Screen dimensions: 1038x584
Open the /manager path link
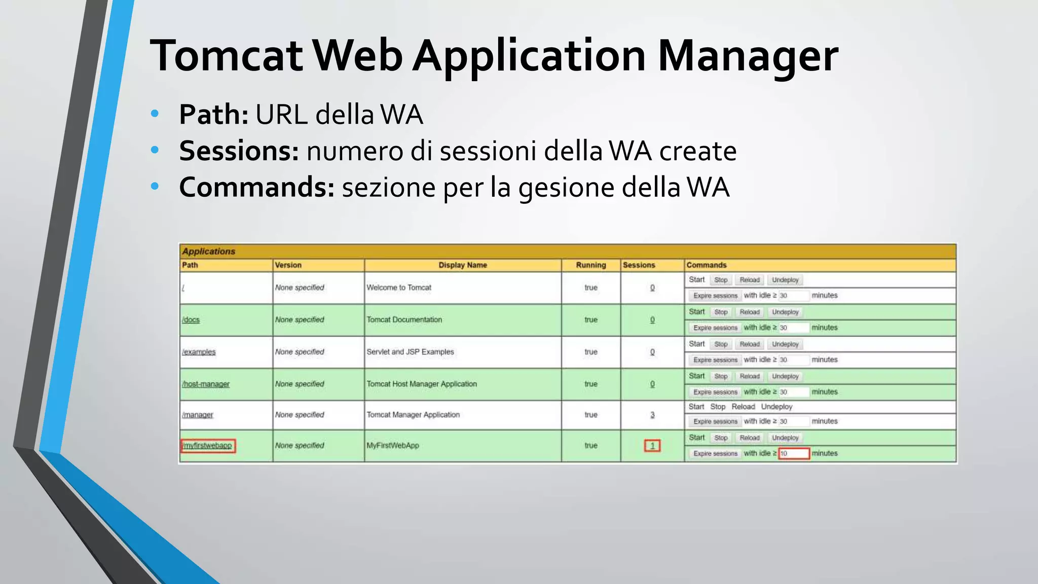pyautogui.click(x=198, y=415)
